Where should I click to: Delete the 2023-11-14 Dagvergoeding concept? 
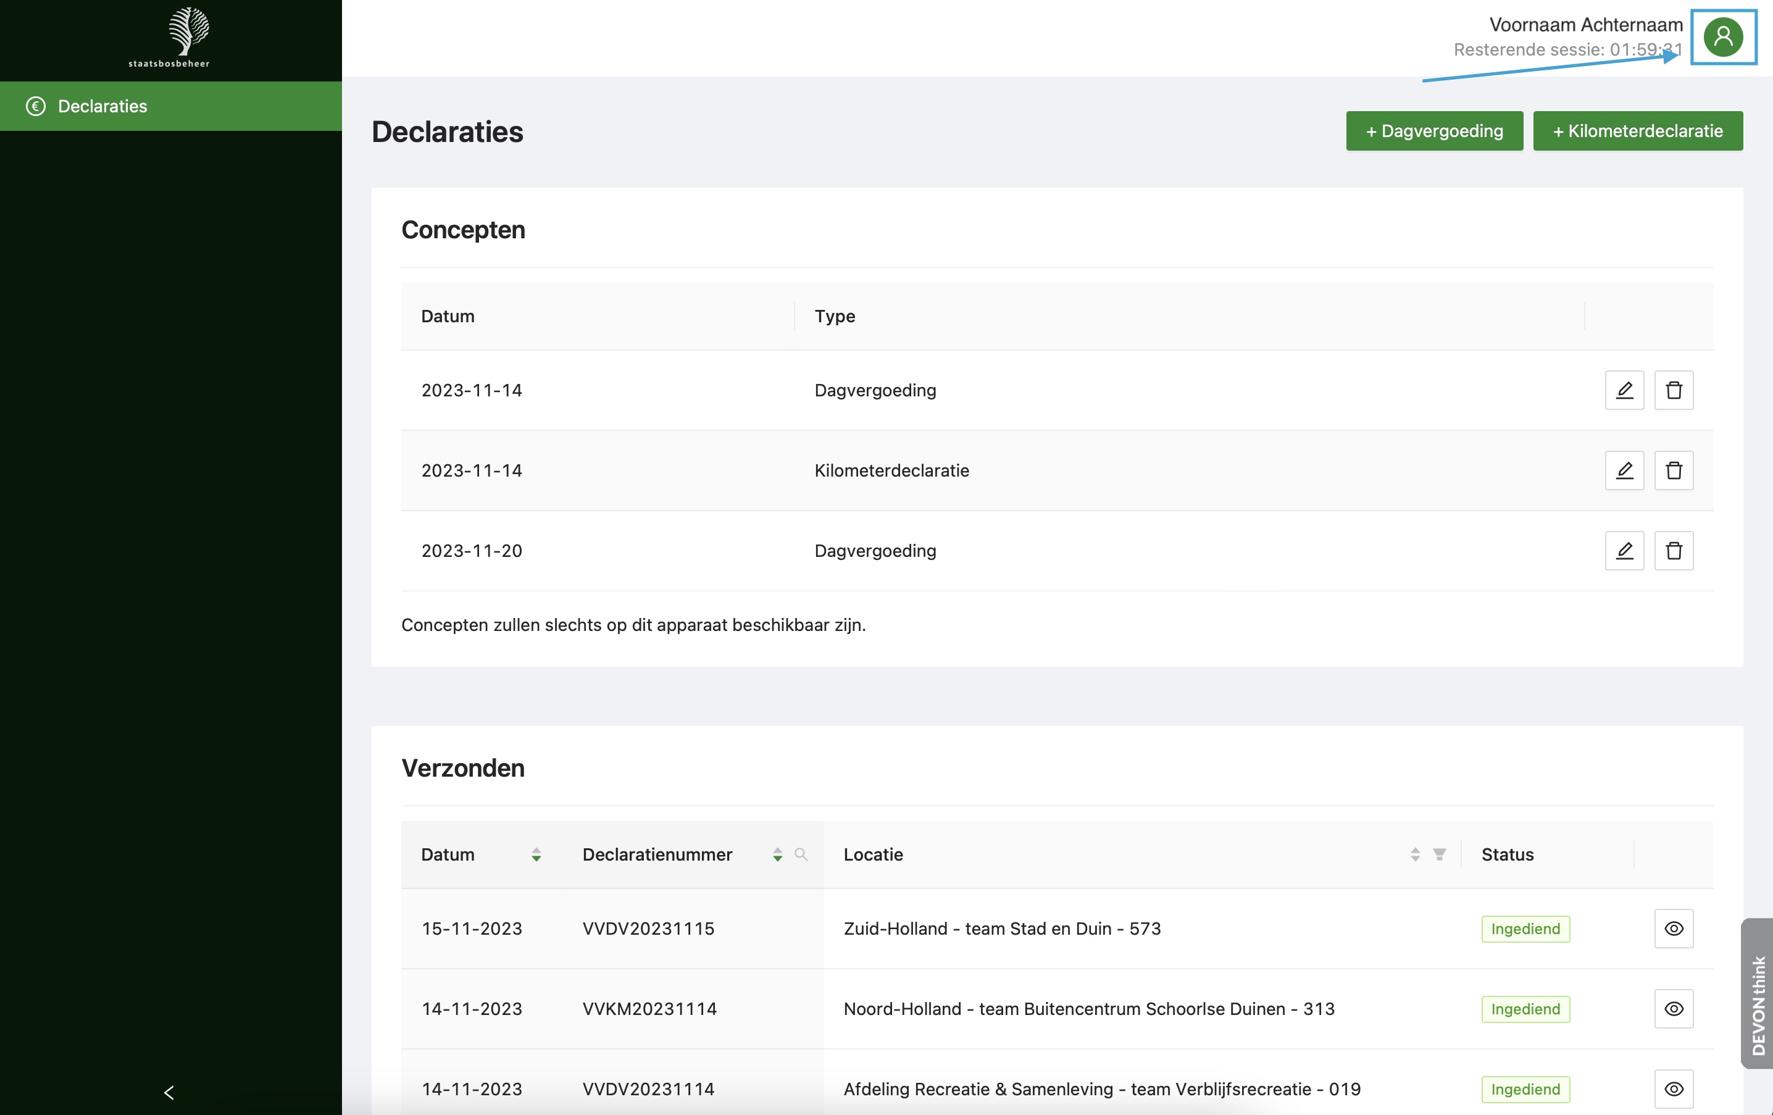[x=1673, y=390]
